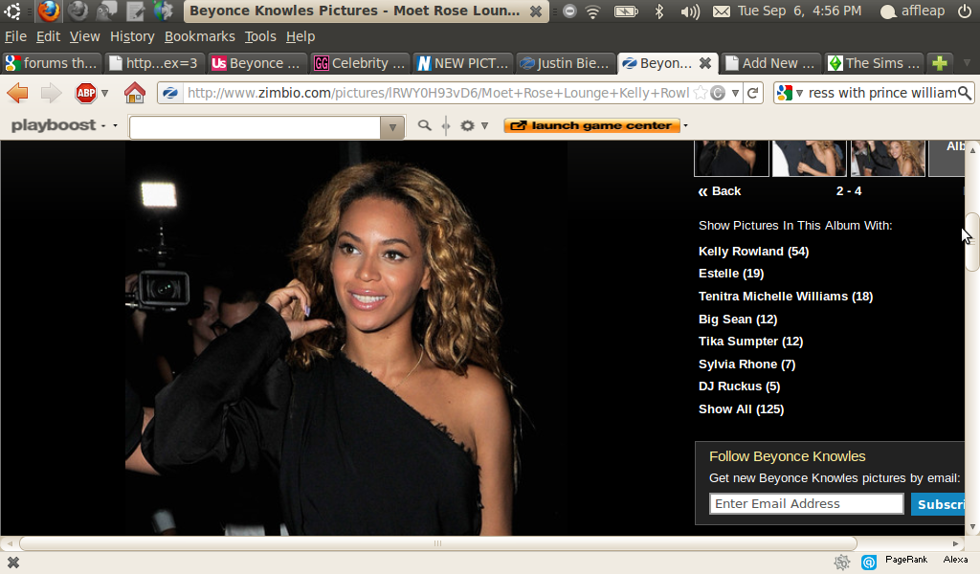Show pictures with Big Sean (12)

coord(738,320)
